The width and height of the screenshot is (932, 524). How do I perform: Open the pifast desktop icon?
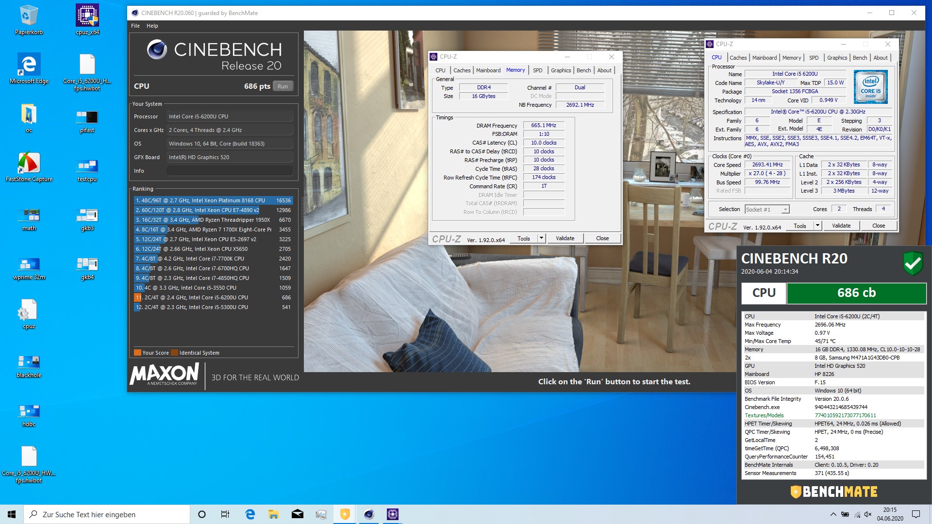coord(87,121)
